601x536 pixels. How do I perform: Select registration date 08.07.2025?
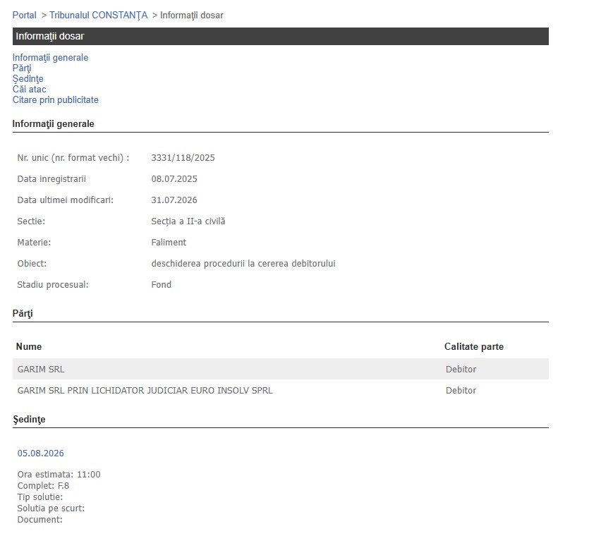click(x=174, y=179)
